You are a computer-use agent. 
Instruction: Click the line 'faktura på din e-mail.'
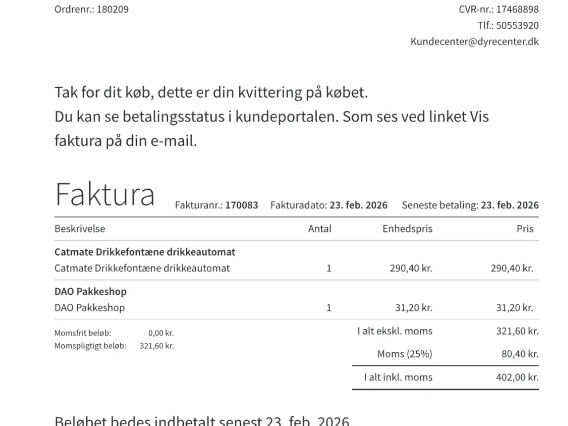[126, 141]
